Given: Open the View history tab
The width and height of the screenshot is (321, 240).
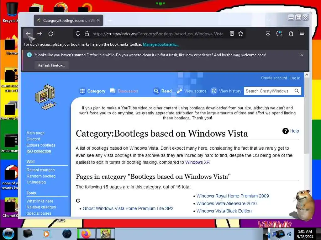Looking at the screenshot, I should [x=226, y=91].
